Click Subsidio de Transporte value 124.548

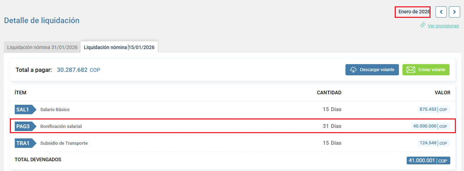pyautogui.click(x=428, y=143)
